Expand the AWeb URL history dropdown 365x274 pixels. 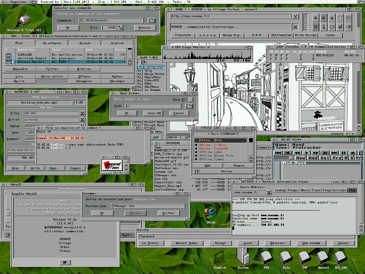coord(295,16)
